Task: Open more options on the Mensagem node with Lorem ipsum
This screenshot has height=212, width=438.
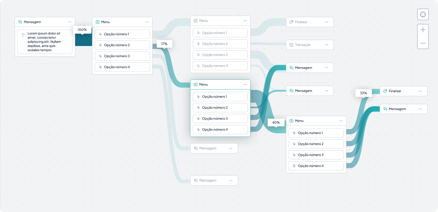Action: point(69,22)
